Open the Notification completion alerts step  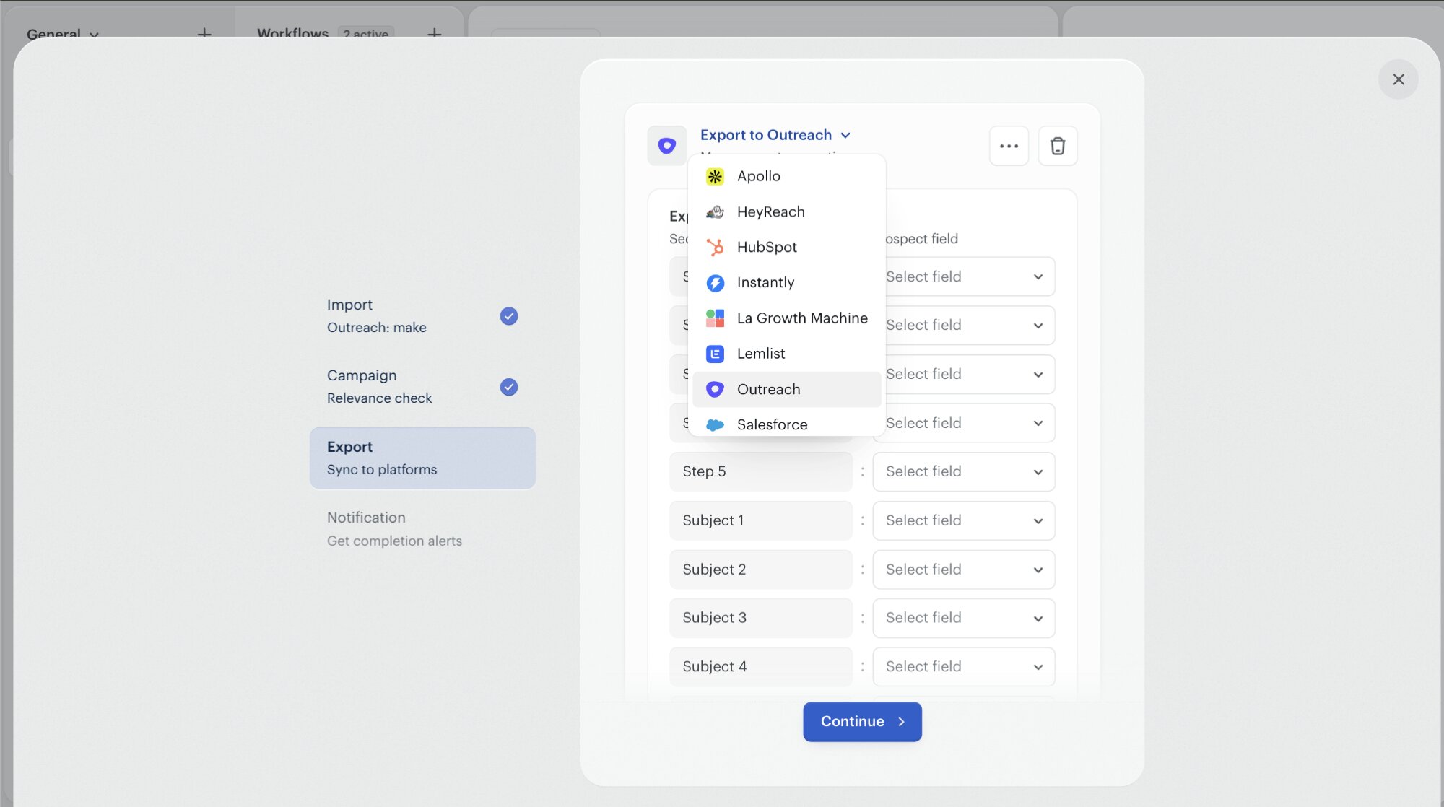click(x=422, y=529)
